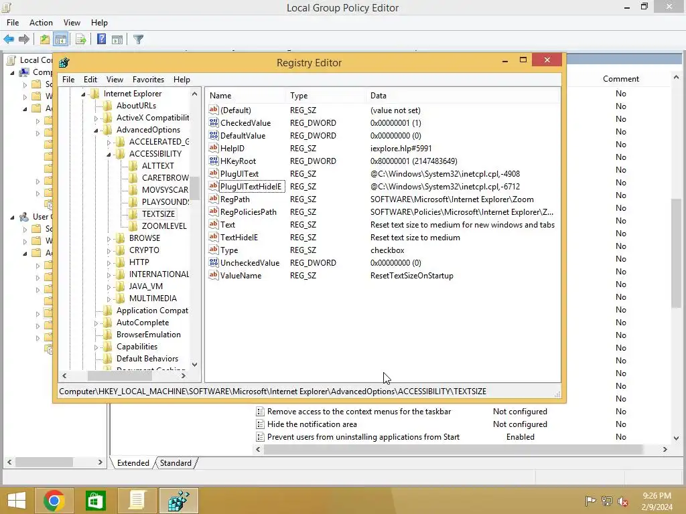Image resolution: width=686 pixels, height=514 pixels.
Task: Expand the CRYPTO key
Action: tap(109, 251)
